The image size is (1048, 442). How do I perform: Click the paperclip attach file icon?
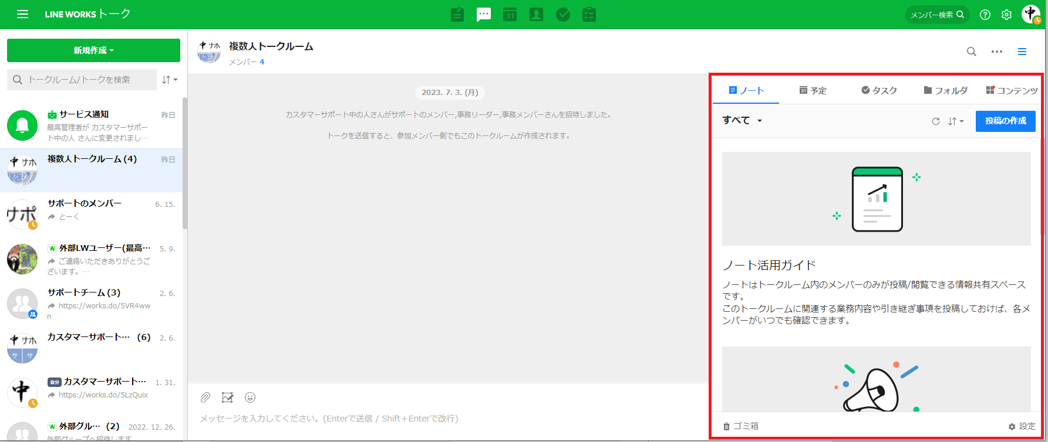pyautogui.click(x=205, y=397)
